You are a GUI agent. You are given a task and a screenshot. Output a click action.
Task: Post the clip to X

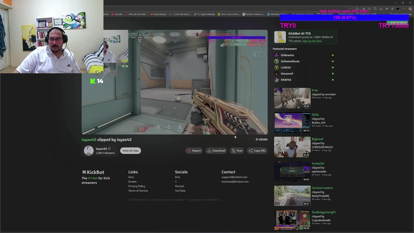point(237,150)
